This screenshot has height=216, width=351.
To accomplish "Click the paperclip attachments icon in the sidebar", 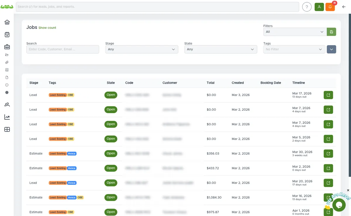I will [x=7, y=62].
